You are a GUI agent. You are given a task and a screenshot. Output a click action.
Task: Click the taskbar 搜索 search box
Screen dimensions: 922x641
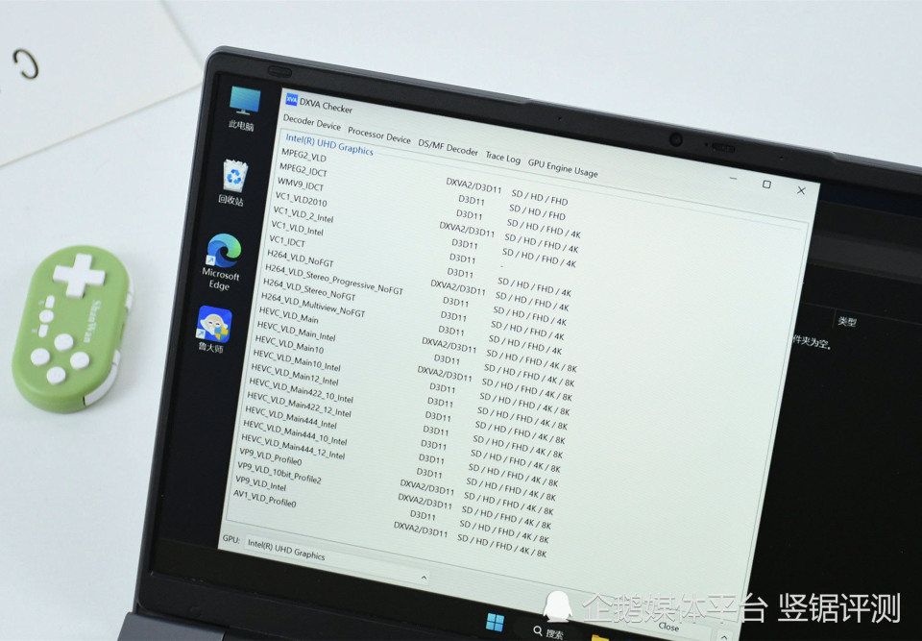click(548, 631)
